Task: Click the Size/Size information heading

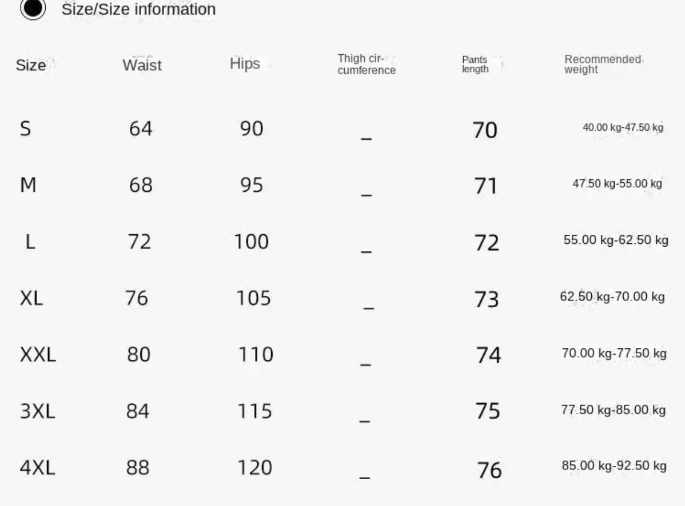Action: (x=138, y=9)
